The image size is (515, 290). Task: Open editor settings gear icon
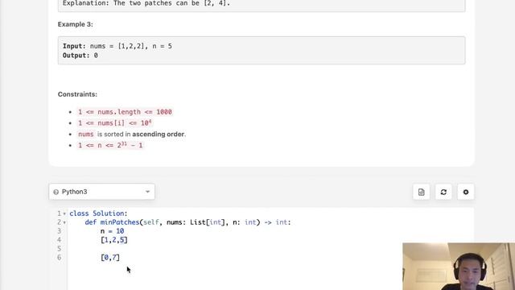pos(466,192)
